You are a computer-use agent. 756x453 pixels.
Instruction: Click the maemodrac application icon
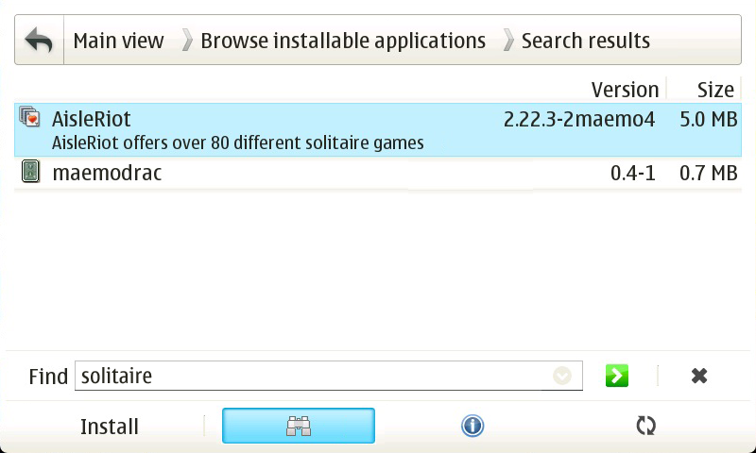pos(31,173)
